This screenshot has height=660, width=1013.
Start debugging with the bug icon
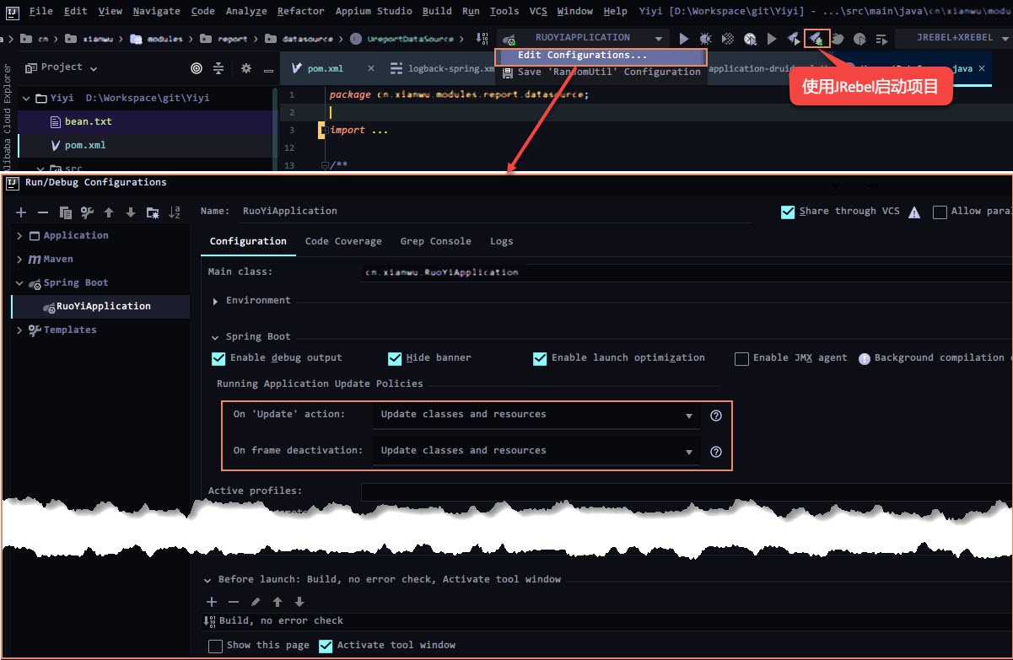tap(706, 39)
